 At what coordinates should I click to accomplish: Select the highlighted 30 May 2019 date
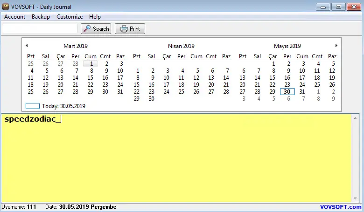pyautogui.click(x=287, y=91)
